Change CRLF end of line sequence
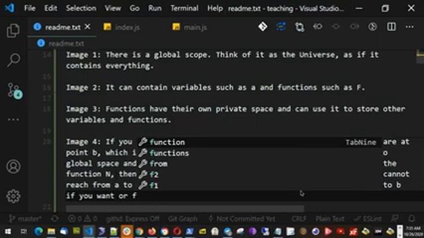 [299, 219]
